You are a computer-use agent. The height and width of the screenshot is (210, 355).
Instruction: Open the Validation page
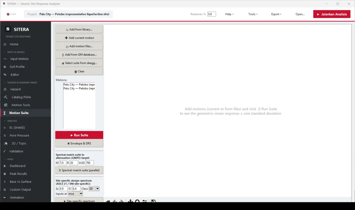pos(25,151)
